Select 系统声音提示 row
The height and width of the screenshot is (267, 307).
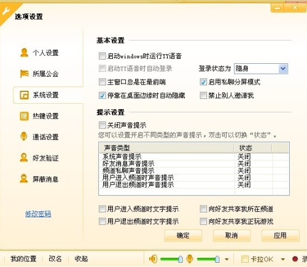point(194,157)
